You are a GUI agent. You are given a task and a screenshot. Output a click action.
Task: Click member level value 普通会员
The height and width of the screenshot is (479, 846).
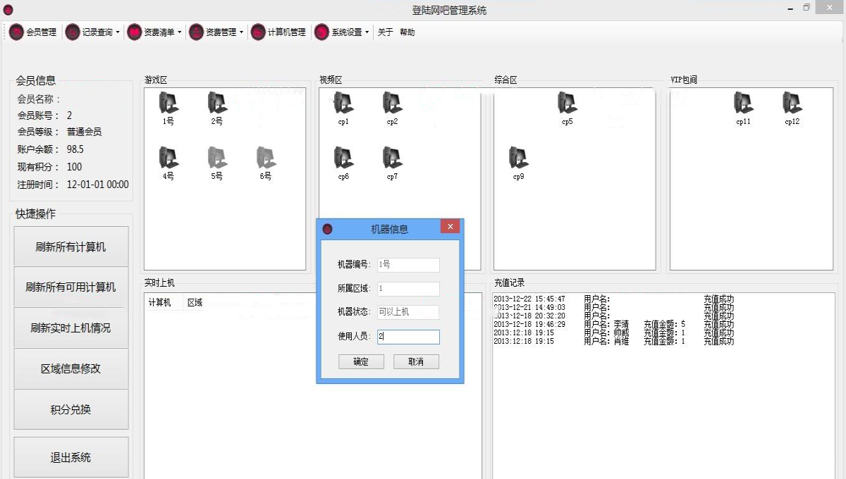[85, 132]
